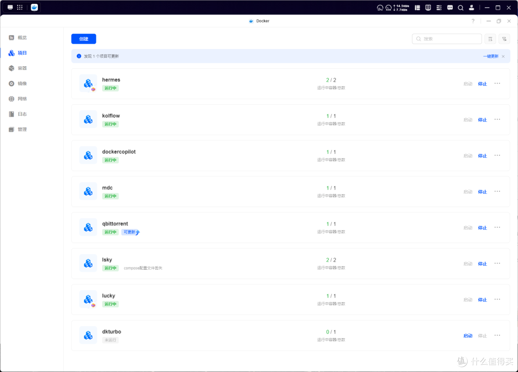This screenshot has width=518, height=372.
Task: Click the qbittorrent project name
Action: (x=115, y=224)
